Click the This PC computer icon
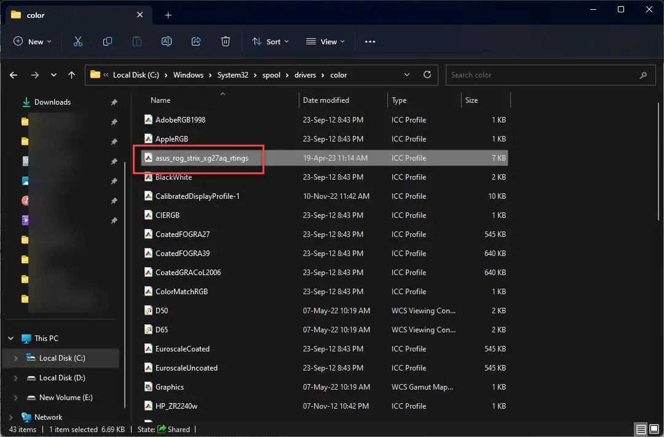664x437 pixels. (26, 339)
